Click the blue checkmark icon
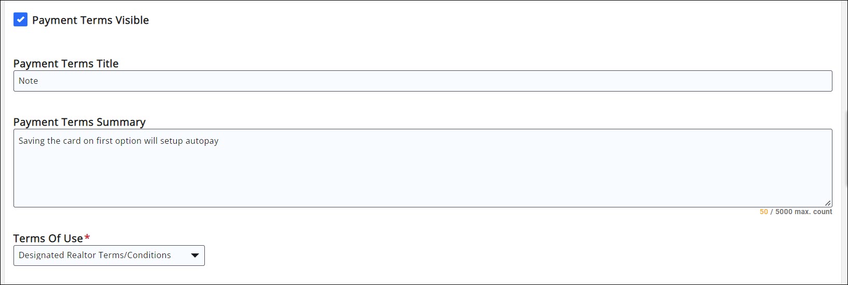This screenshot has height=285, width=848. [x=20, y=20]
